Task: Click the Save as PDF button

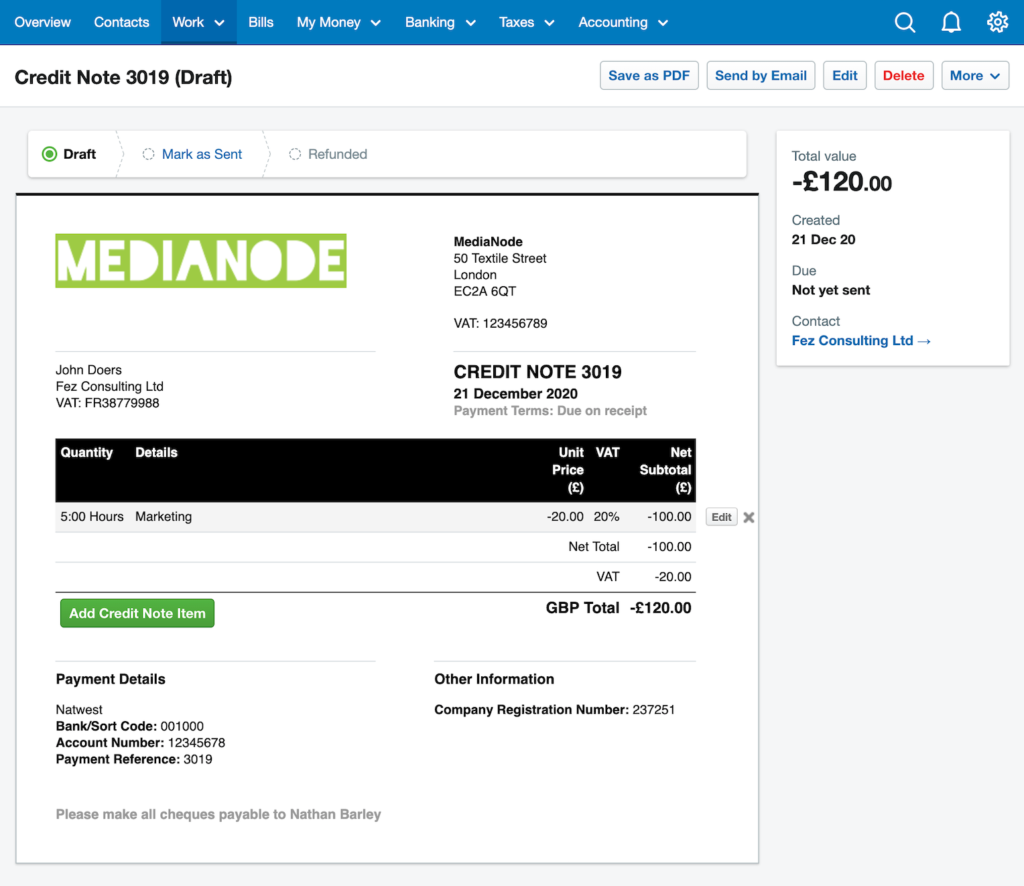Action: 649,76
